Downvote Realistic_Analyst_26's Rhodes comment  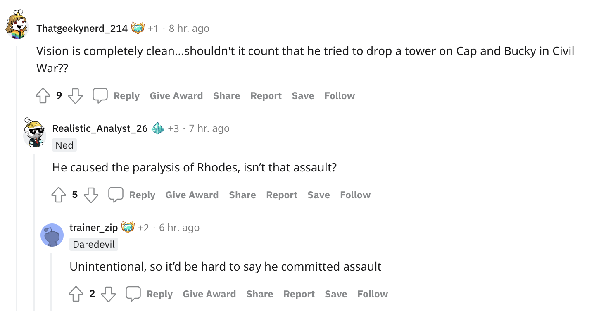click(x=91, y=195)
